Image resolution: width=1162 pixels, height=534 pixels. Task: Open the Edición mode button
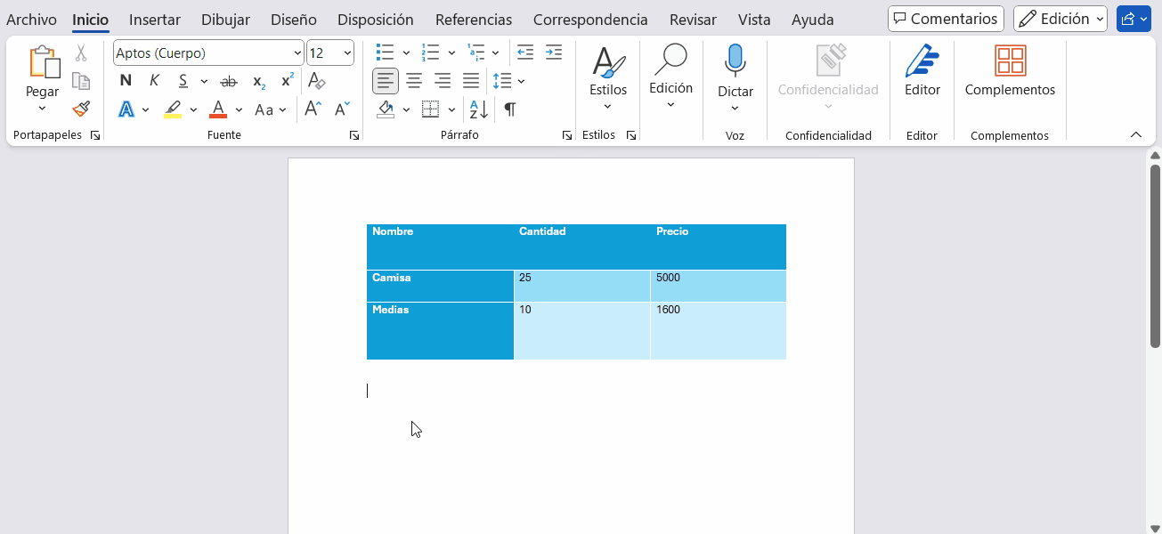point(1060,19)
